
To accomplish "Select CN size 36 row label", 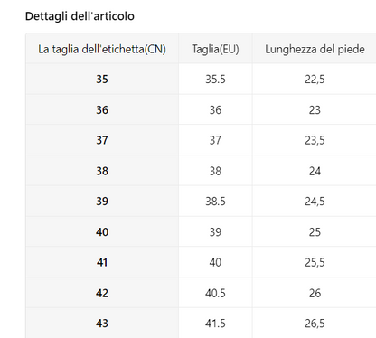I will pos(102,109).
